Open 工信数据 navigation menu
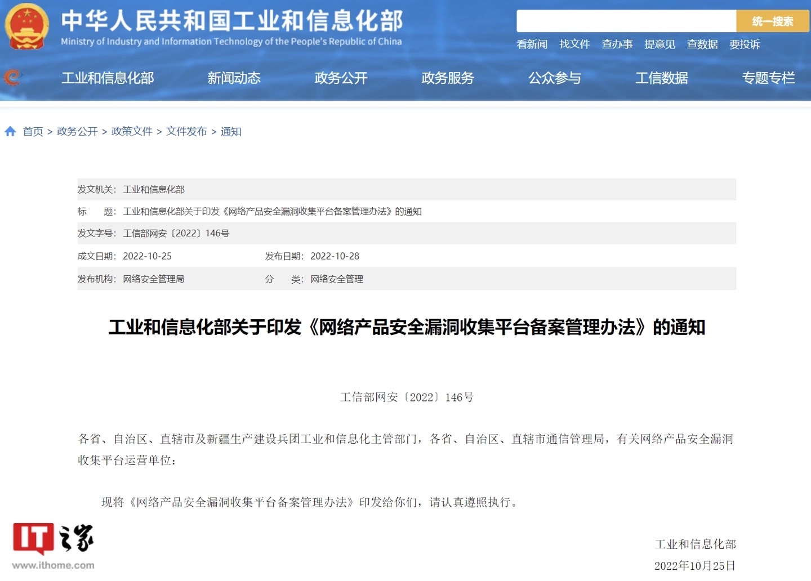811x581 pixels. point(662,78)
